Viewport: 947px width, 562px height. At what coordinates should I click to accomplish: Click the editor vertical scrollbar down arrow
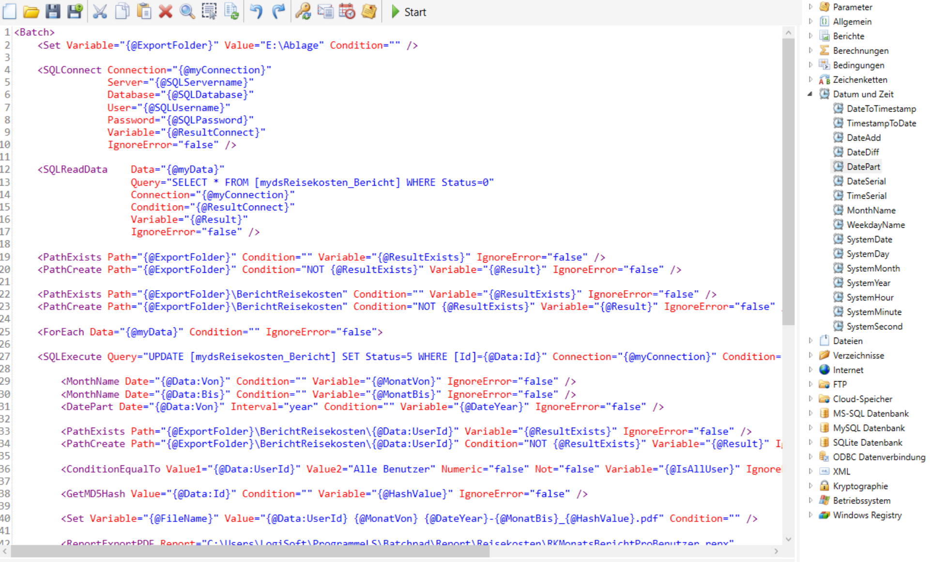788,539
